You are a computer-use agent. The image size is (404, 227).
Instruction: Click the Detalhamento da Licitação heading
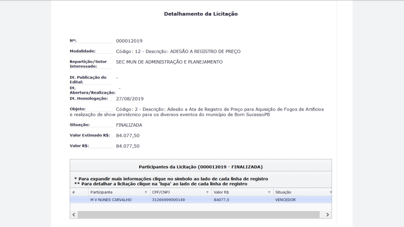(201, 14)
